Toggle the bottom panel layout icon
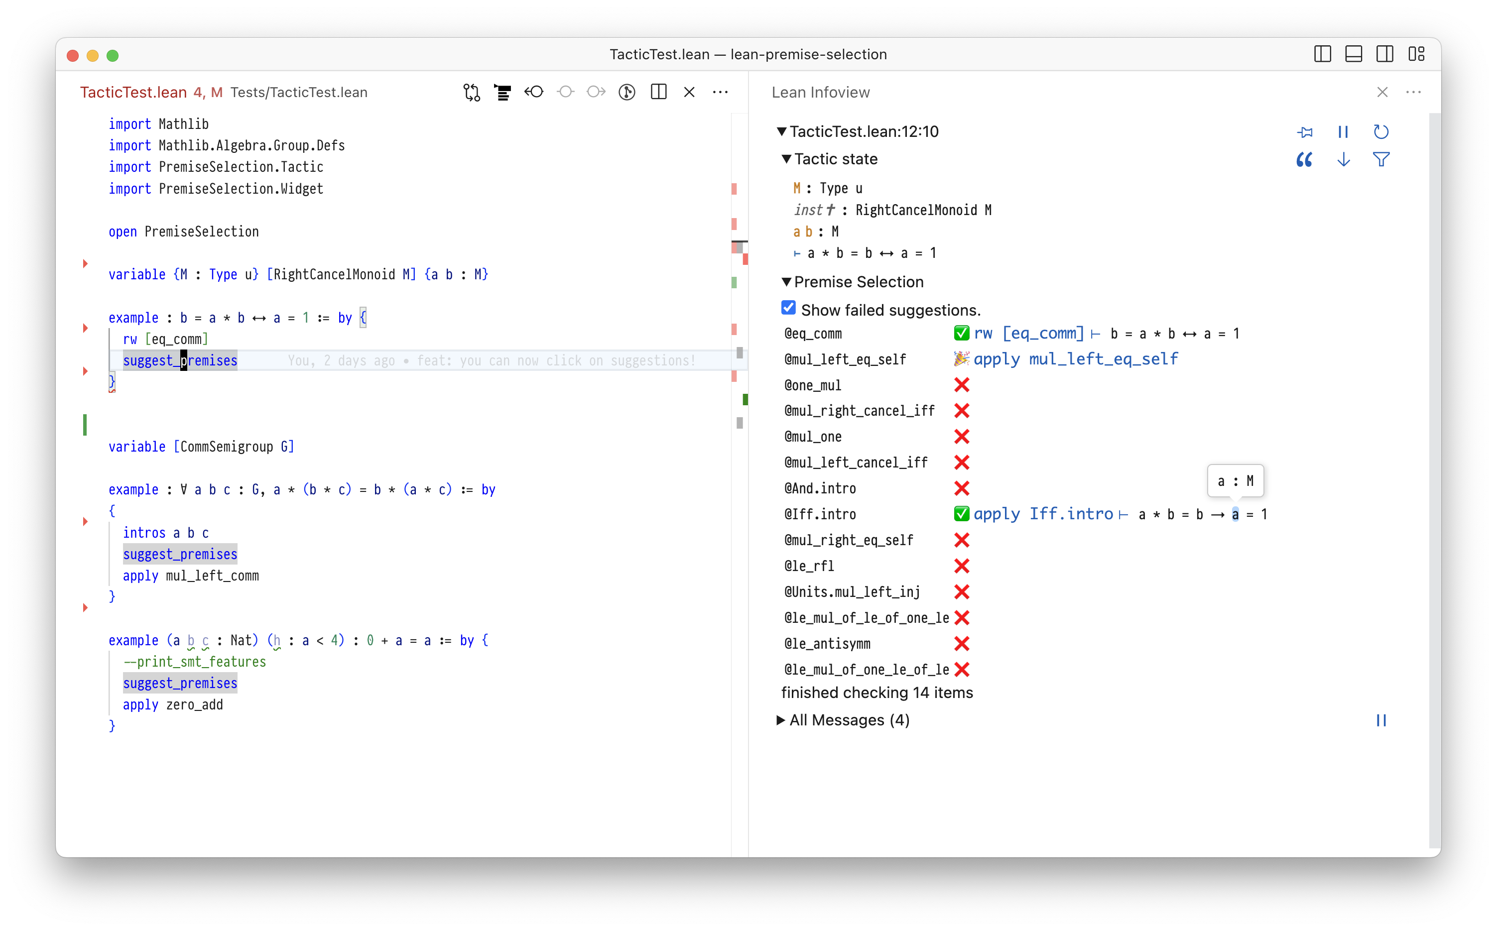 (1354, 54)
